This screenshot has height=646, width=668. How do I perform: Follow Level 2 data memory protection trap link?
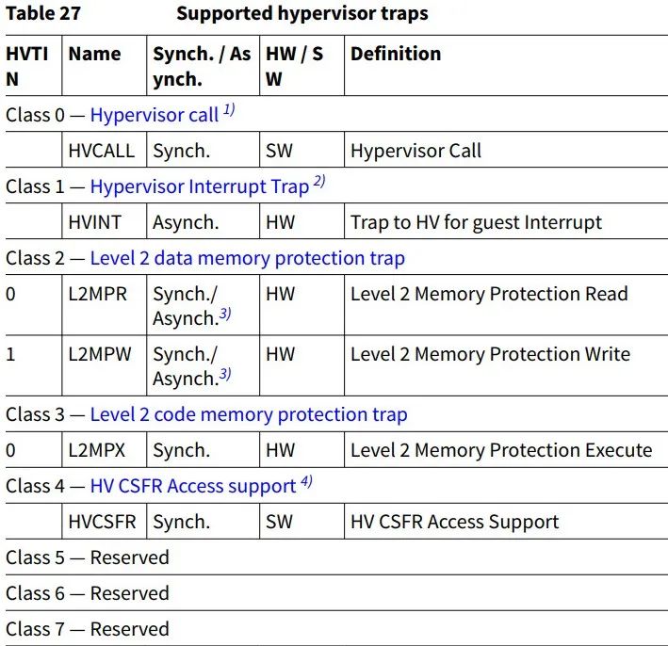pyautogui.click(x=248, y=258)
